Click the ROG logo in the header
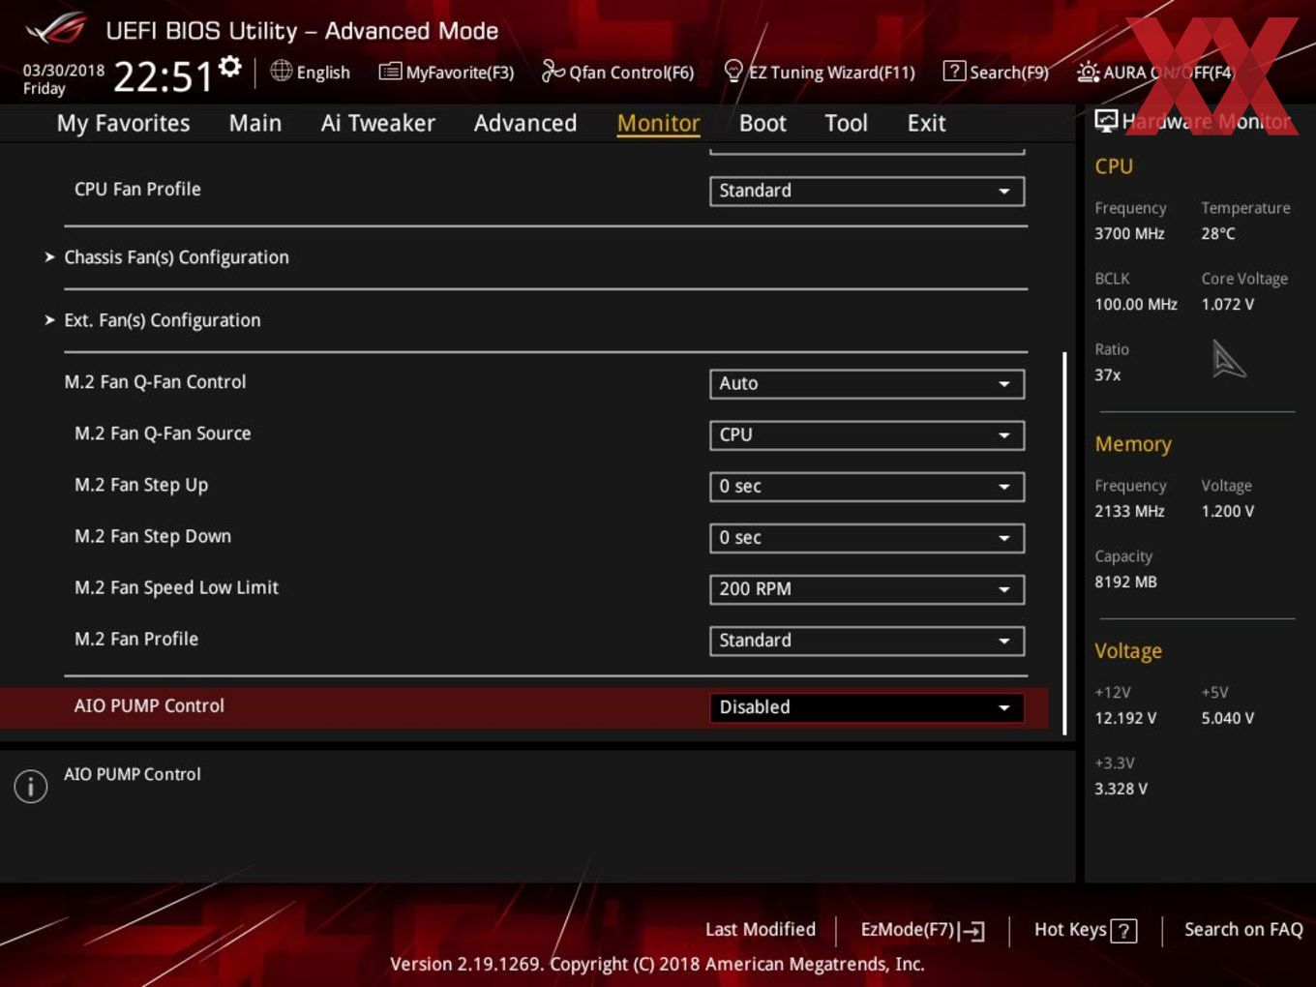The image size is (1316, 987). point(56,29)
